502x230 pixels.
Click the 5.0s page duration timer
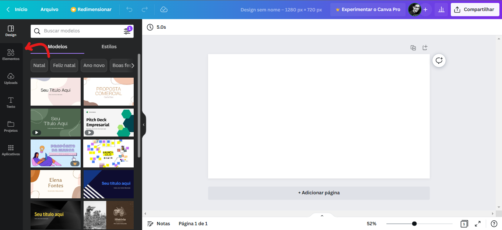point(156,27)
